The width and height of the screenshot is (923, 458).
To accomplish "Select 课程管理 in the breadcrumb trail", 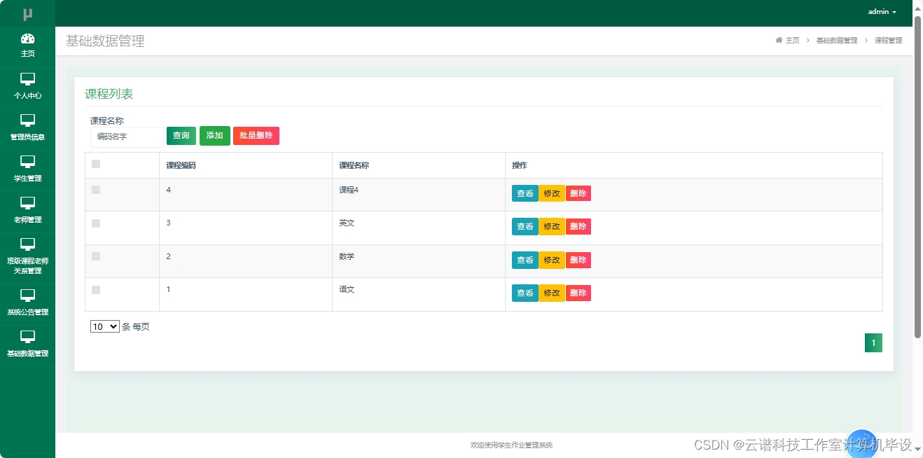I will point(888,40).
